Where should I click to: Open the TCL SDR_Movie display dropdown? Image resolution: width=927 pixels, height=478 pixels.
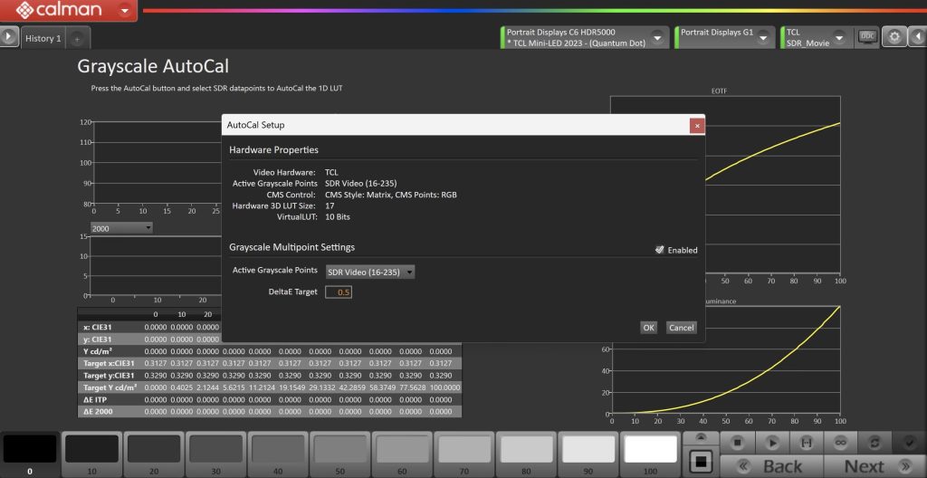pos(841,37)
